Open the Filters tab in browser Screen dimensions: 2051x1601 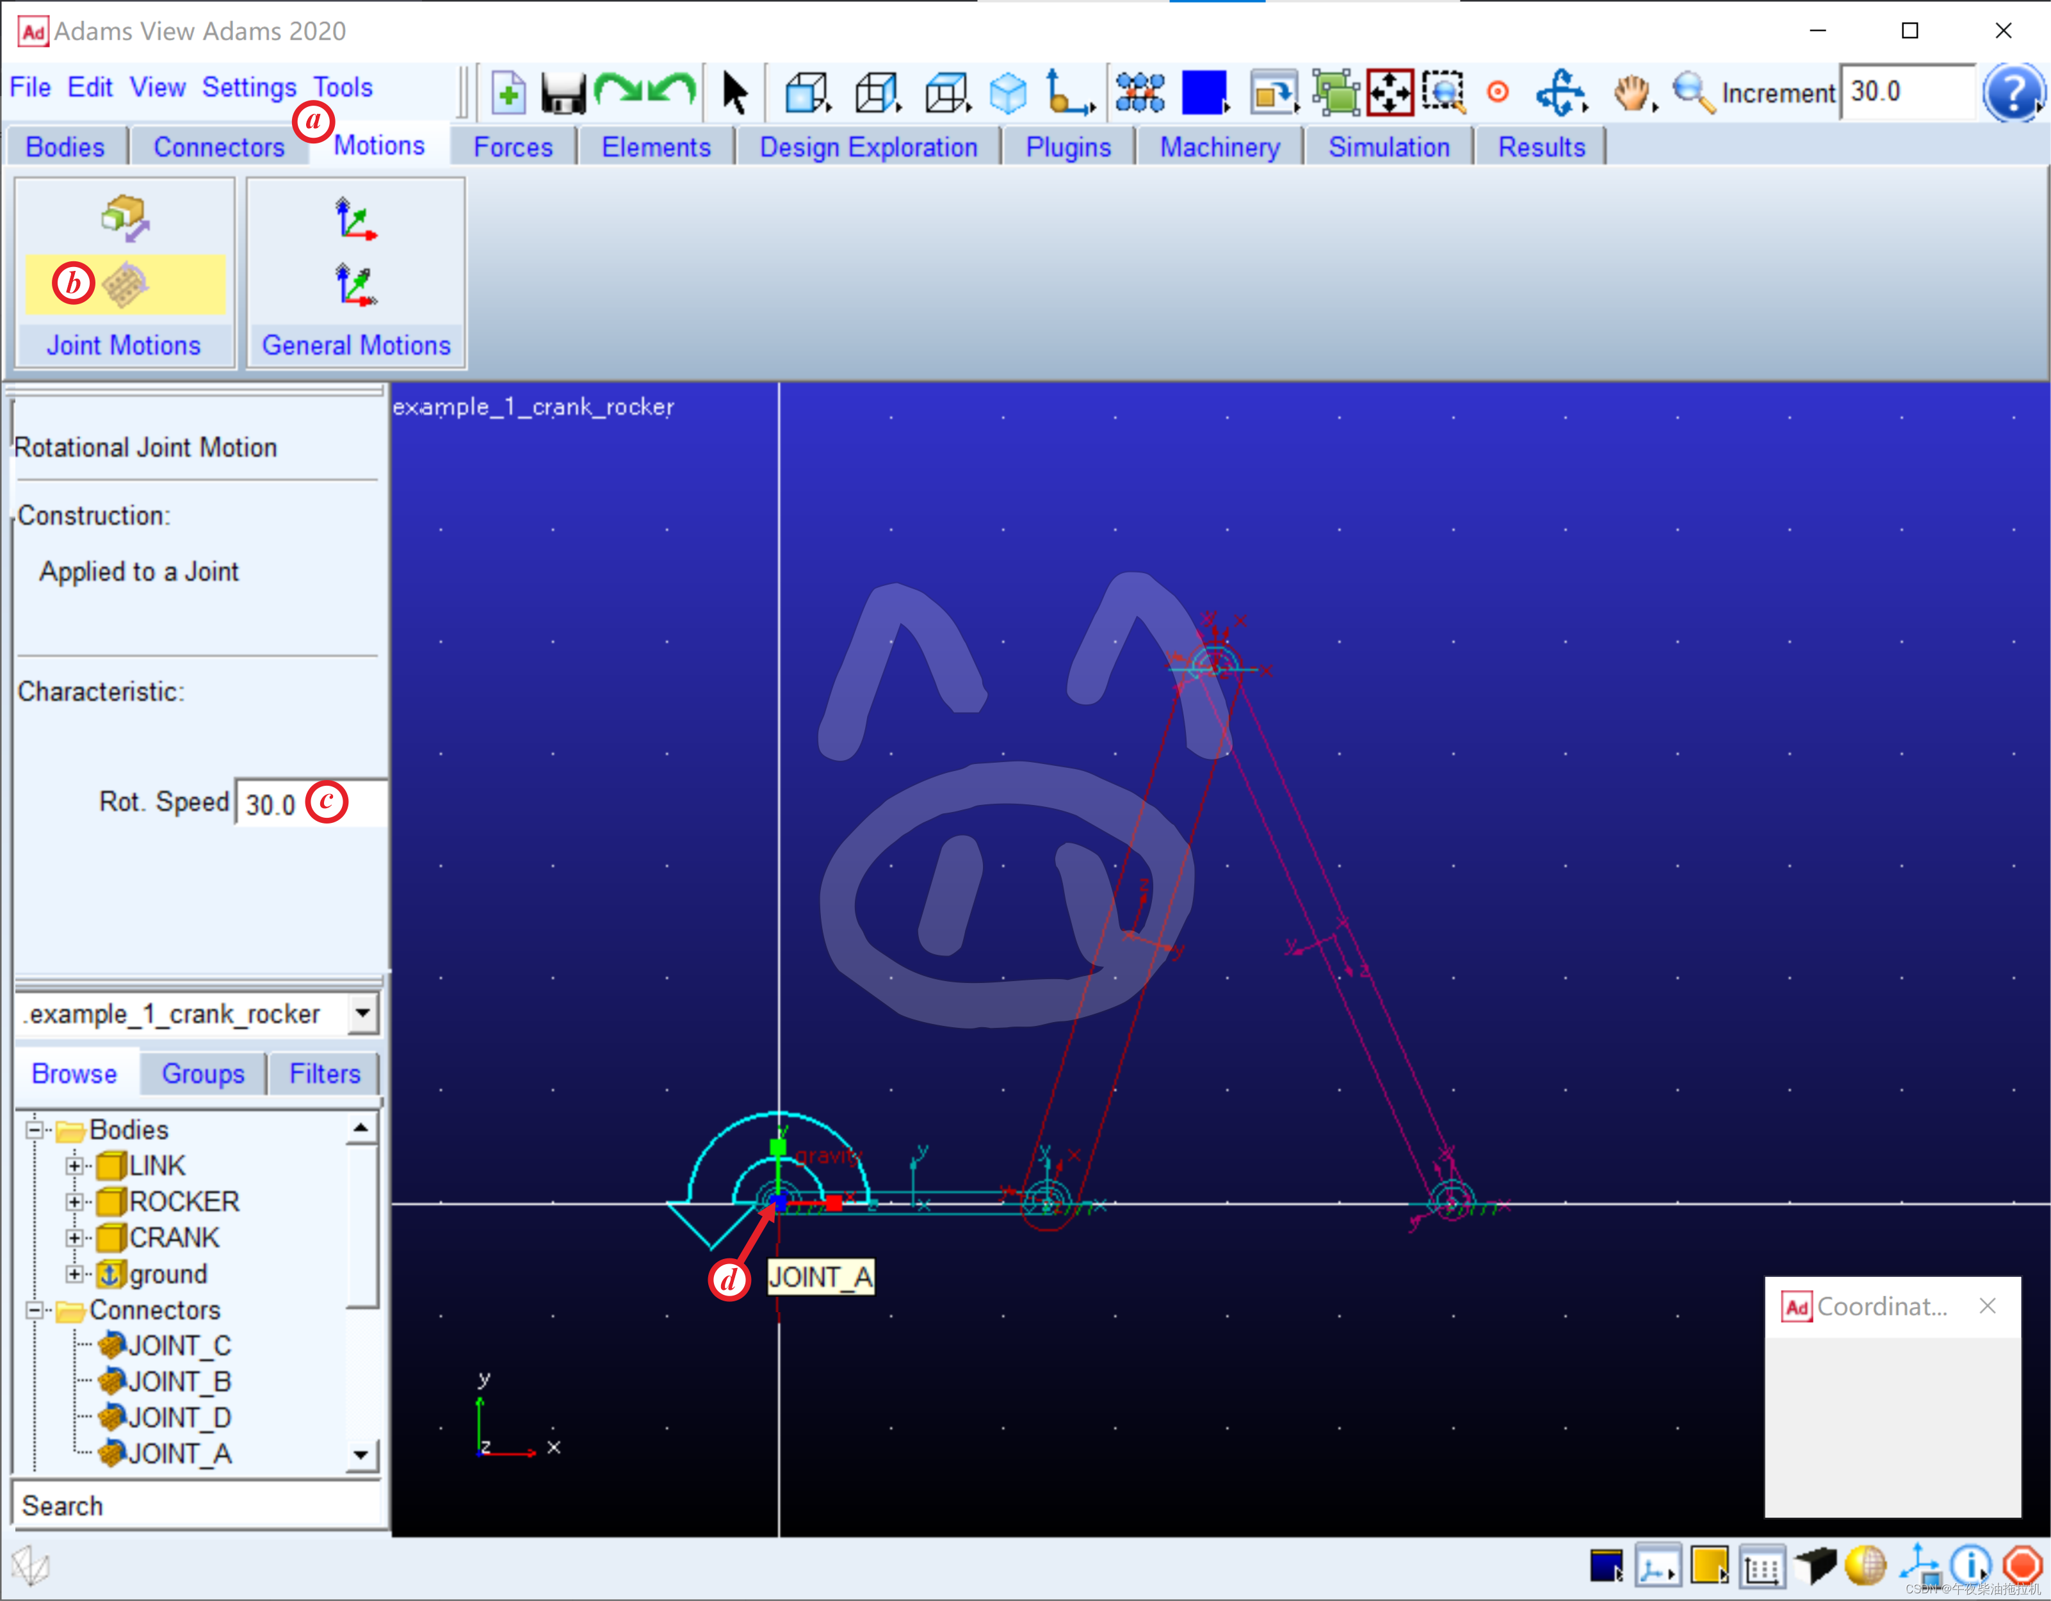point(324,1073)
